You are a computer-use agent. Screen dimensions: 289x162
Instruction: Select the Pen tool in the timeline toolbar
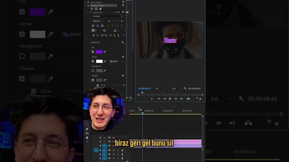87,129
